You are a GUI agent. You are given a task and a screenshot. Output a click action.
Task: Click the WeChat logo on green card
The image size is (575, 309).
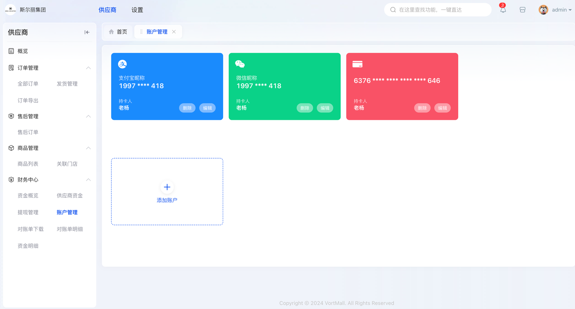[240, 64]
